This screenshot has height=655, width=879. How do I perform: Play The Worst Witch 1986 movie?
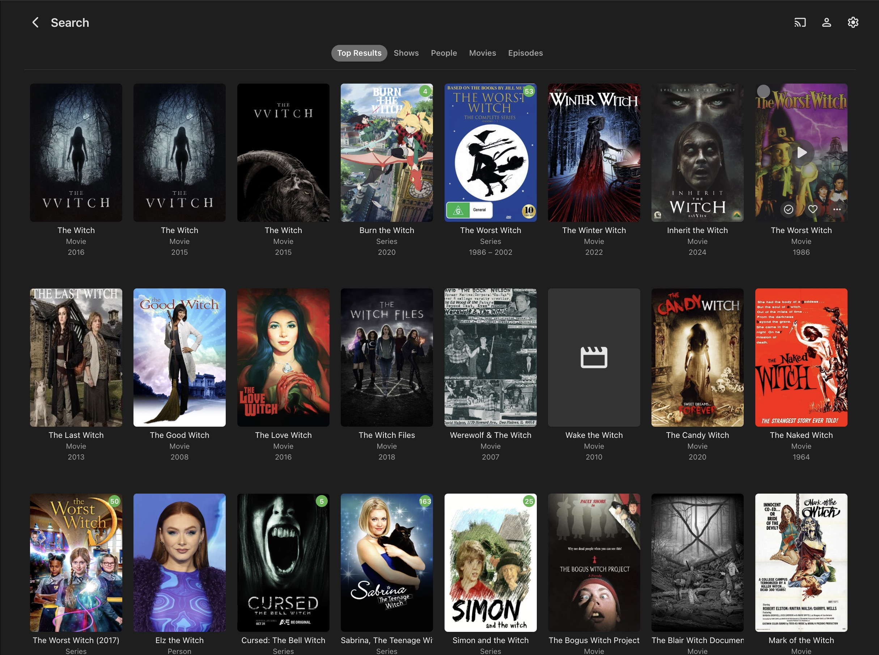click(x=801, y=153)
